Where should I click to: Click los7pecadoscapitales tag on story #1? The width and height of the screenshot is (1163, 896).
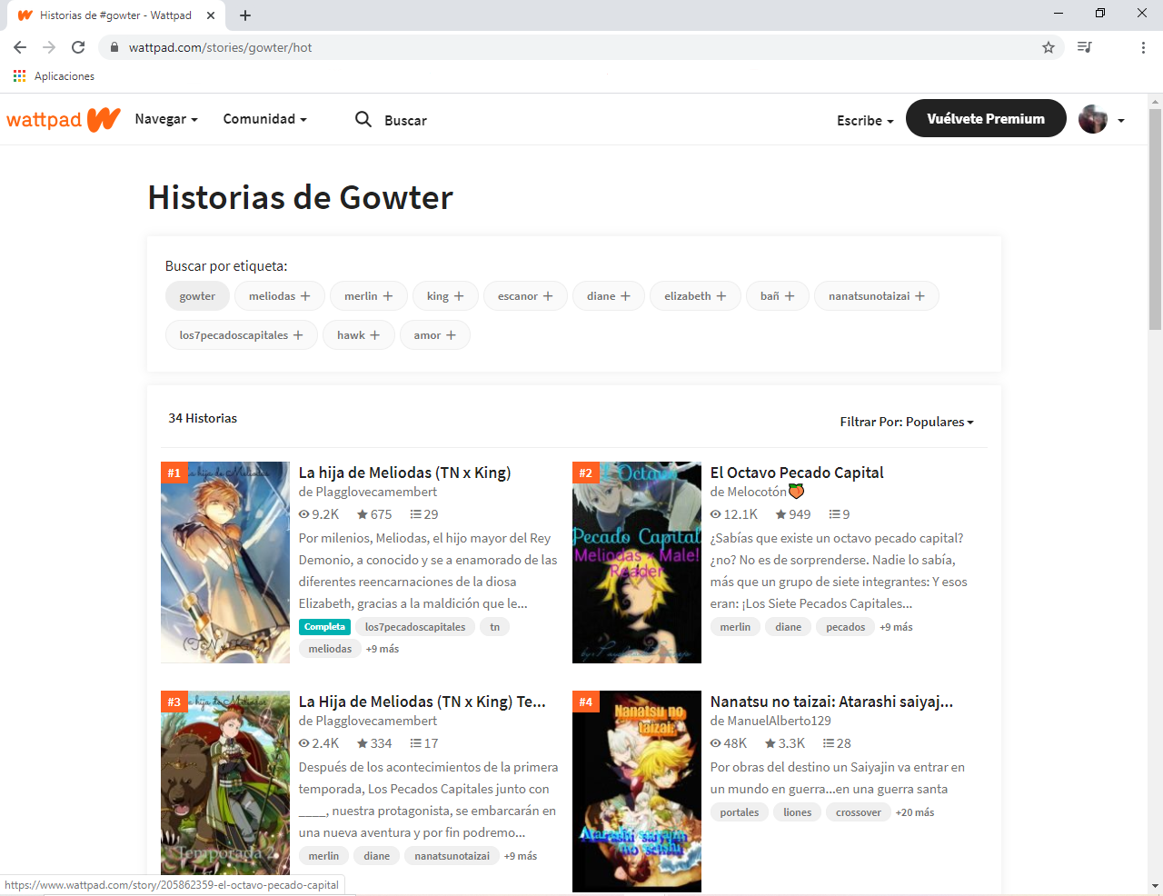pyautogui.click(x=415, y=627)
